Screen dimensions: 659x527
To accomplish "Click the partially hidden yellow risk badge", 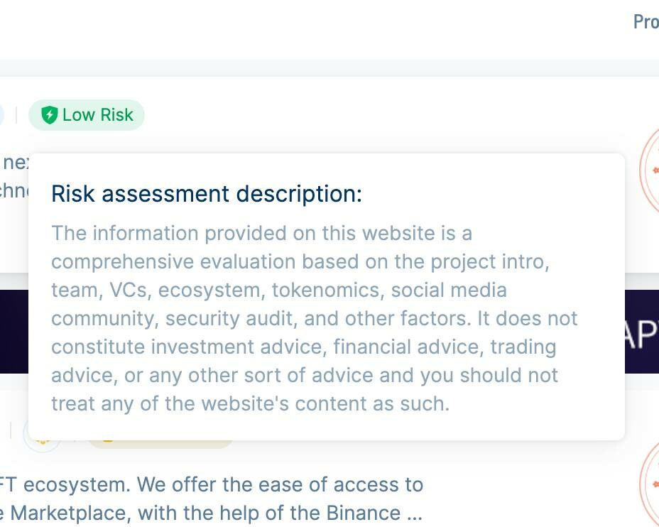I will [160, 444].
